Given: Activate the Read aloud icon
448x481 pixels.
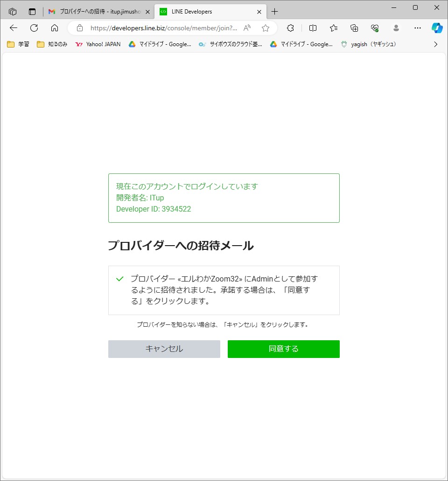Looking at the screenshot, I should [x=247, y=28].
